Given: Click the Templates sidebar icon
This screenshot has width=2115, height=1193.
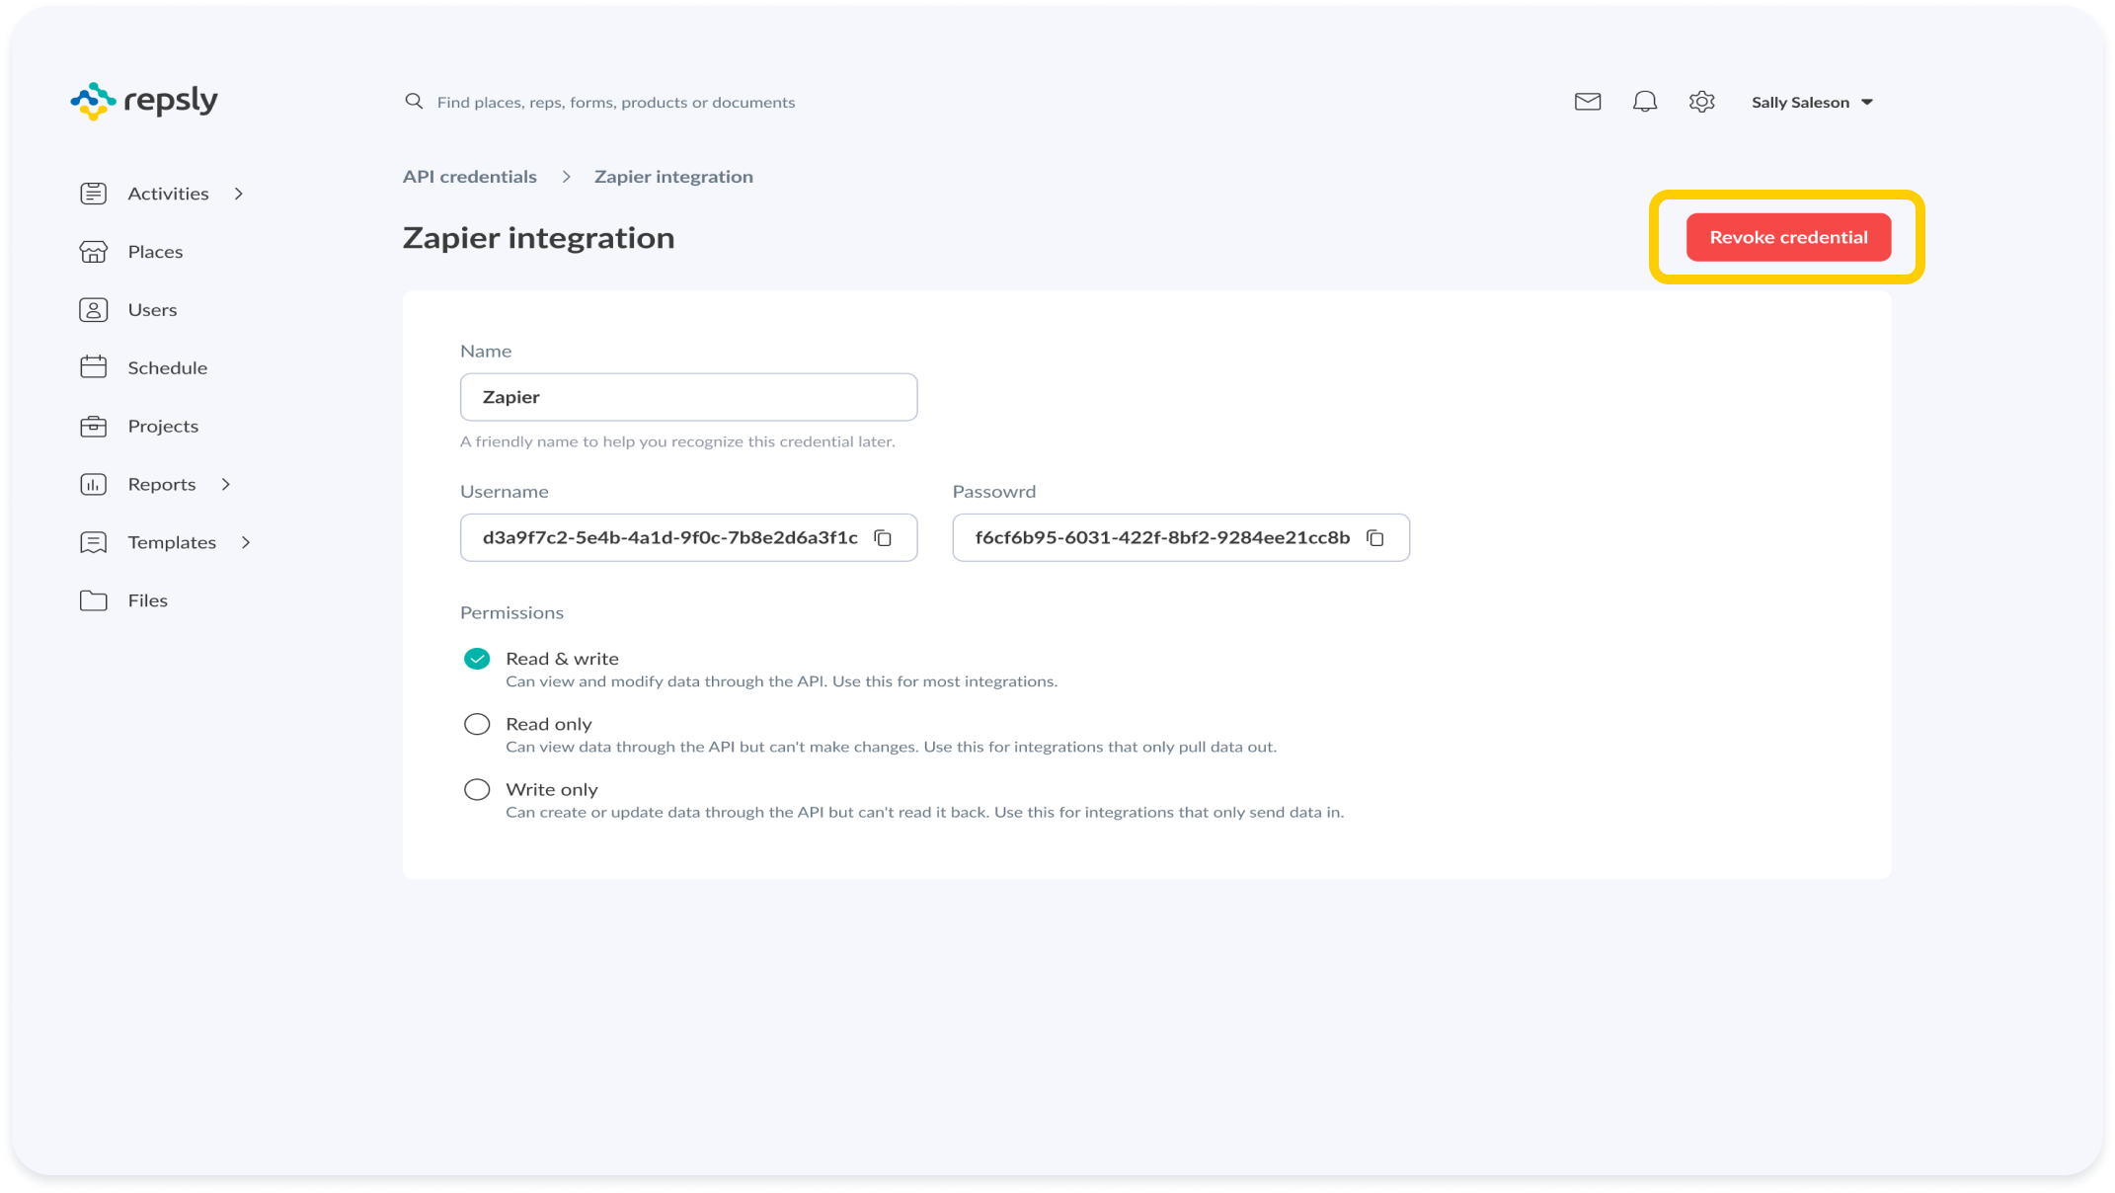Looking at the screenshot, I should click(x=94, y=542).
